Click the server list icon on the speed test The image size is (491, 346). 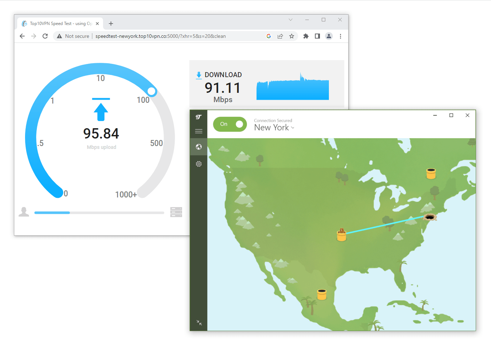176,212
